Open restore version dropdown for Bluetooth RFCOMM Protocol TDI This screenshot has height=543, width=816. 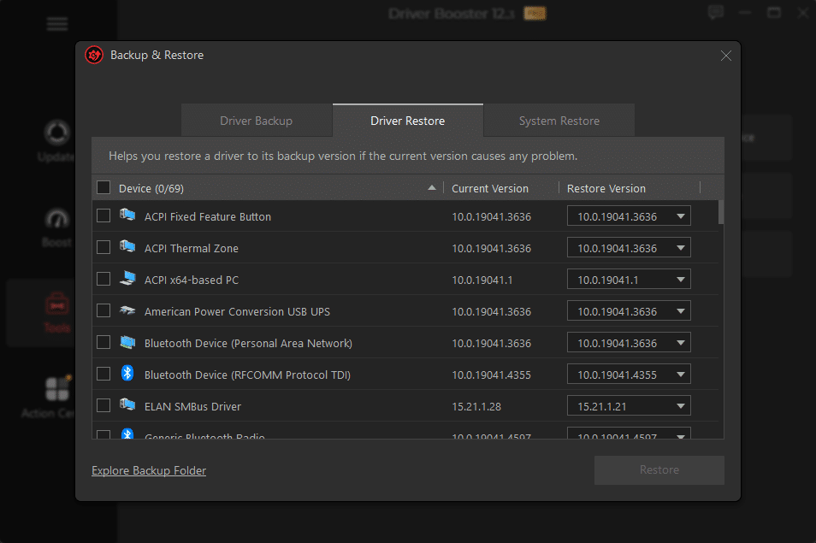tap(629, 375)
